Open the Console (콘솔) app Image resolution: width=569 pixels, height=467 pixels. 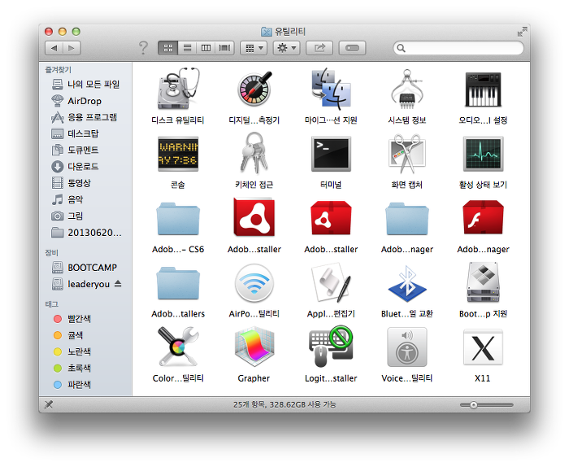(178, 154)
